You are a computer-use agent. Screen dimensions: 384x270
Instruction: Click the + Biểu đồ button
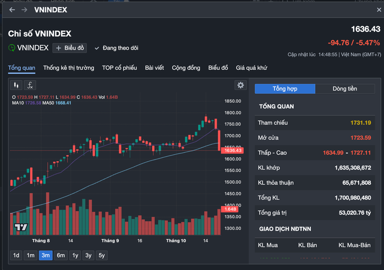(x=70, y=48)
